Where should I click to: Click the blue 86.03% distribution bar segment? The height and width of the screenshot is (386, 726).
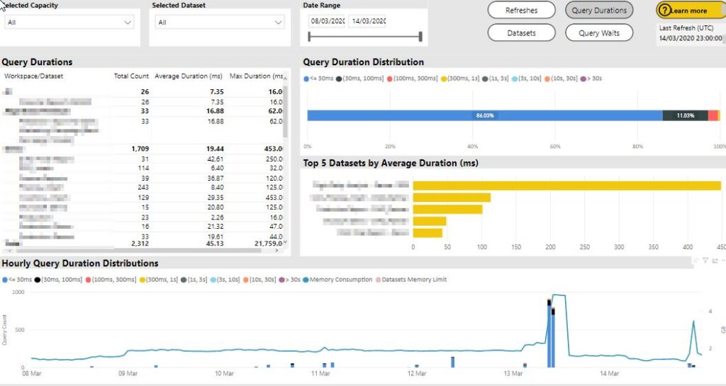tap(485, 115)
